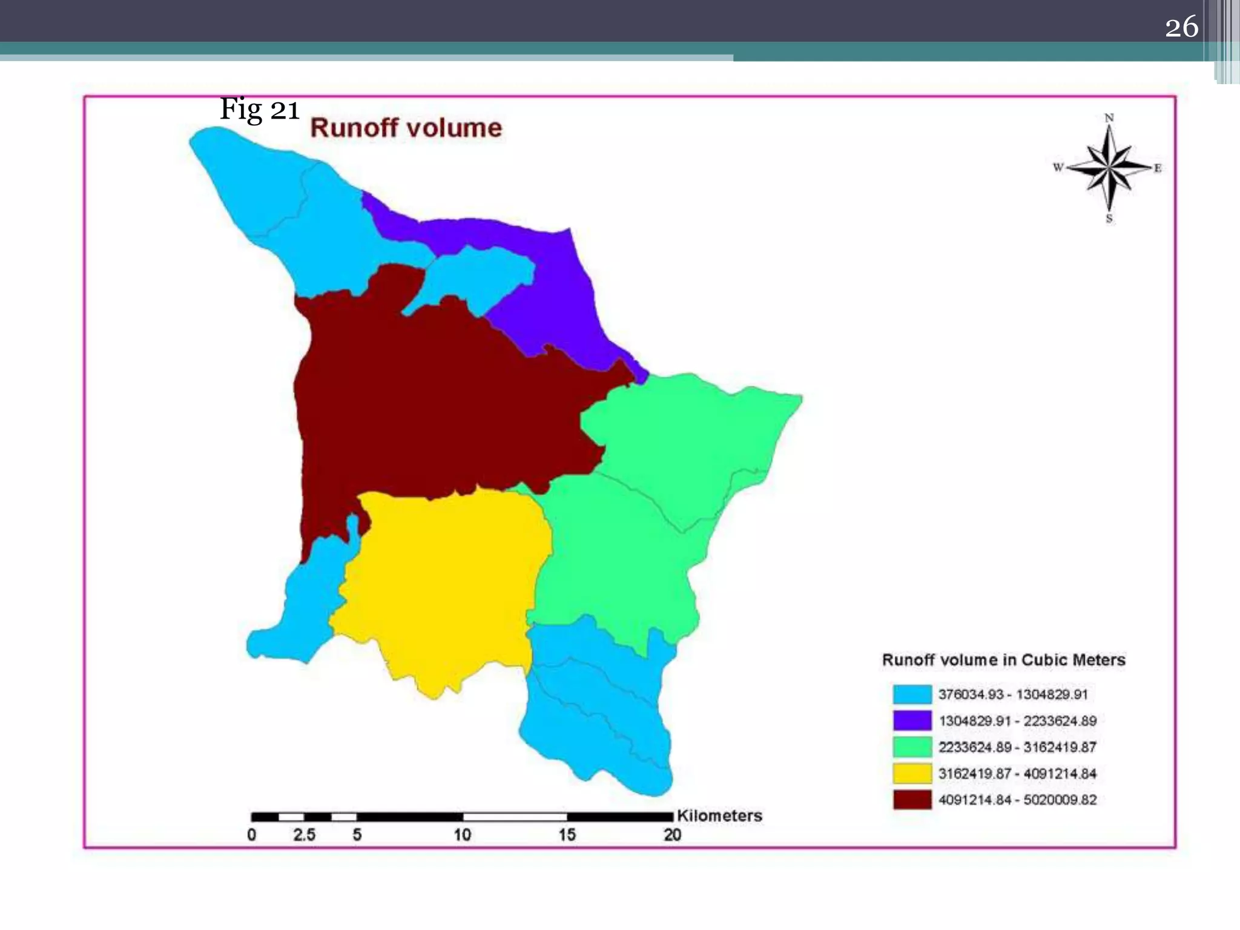Click the yellow sub-watershed region

(x=442, y=581)
